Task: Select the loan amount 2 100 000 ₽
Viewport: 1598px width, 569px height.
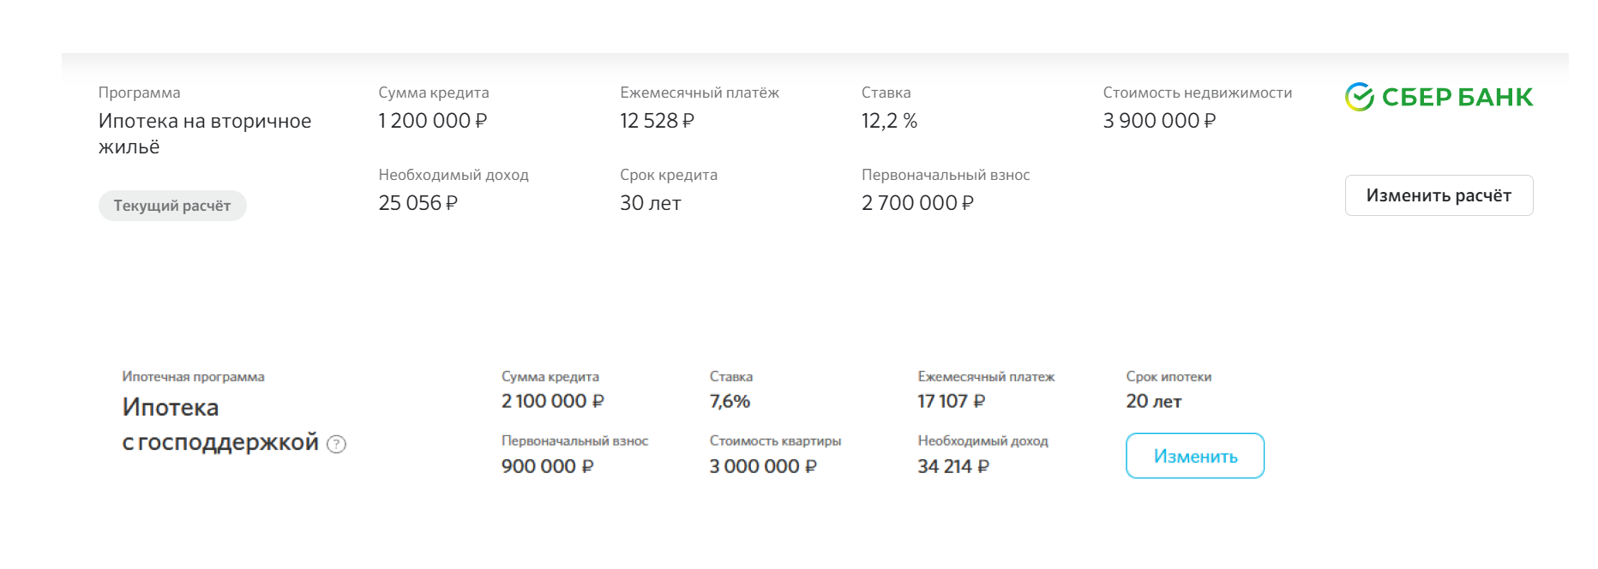Action: 552,401
